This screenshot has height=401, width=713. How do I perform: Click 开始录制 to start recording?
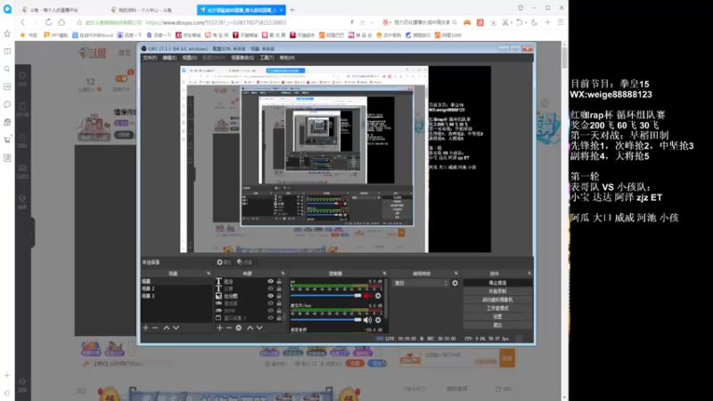point(497,291)
